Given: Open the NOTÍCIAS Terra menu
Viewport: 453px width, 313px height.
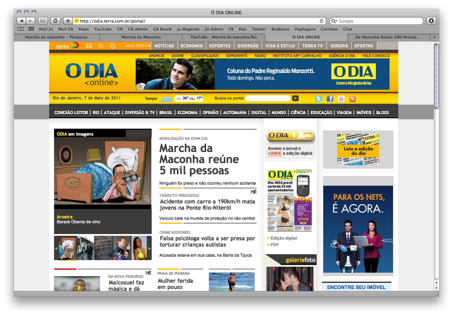Looking at the screenshot, I should coord(164,46).
